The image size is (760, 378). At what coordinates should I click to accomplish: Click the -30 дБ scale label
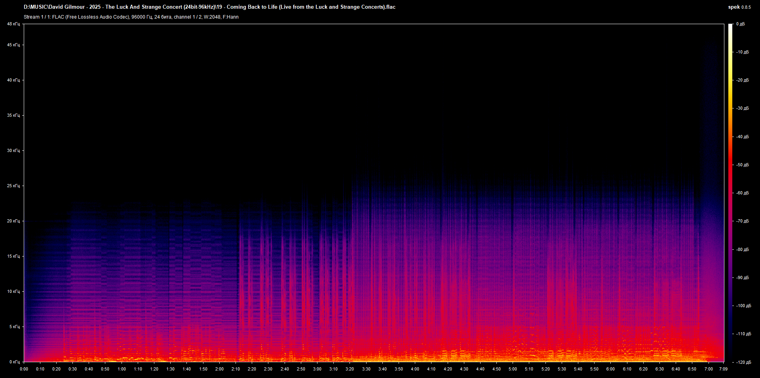tap(742, 108)
